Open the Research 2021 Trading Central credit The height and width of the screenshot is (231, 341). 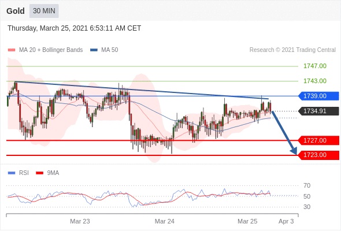(292, 50)
